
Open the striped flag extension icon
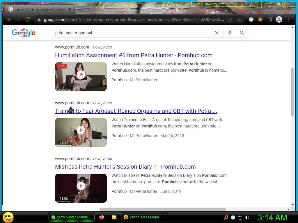pyautogui.click(x=251, y=19)
